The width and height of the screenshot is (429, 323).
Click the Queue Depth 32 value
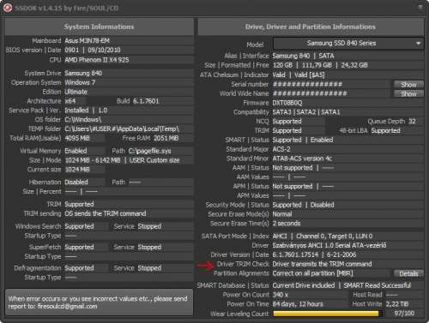tap(412, 122)
